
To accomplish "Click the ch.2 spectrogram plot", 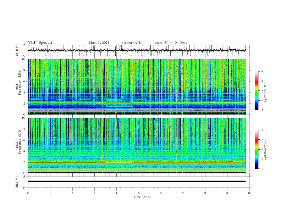I will (x=137, y=145).
